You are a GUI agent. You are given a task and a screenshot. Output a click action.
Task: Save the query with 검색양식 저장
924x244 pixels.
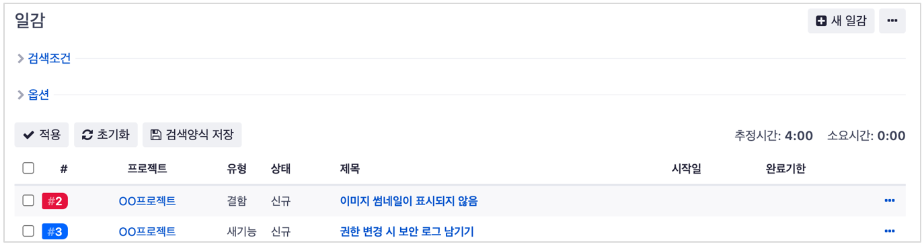192,135
